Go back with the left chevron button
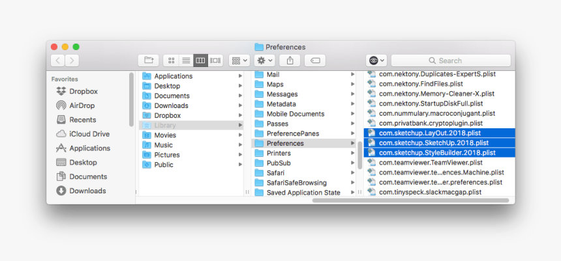 click(x=57, y=61)
